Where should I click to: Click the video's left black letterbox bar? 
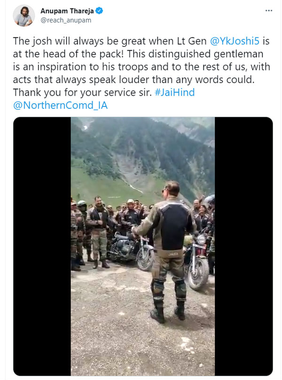click(x=42, y=246)
